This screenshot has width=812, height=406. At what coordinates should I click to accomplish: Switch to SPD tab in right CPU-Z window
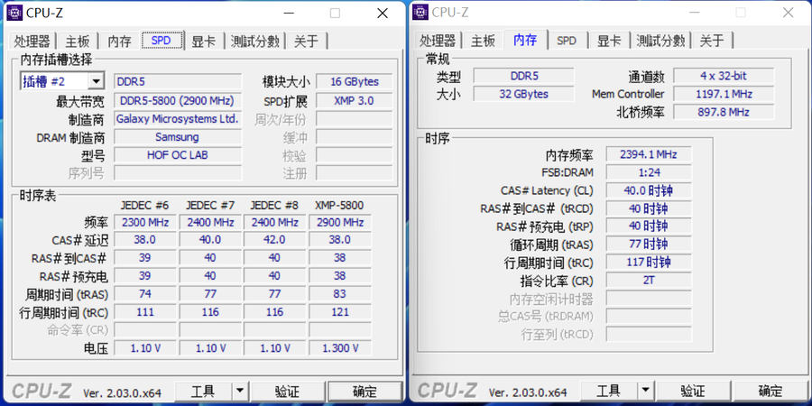pos(567,41)
